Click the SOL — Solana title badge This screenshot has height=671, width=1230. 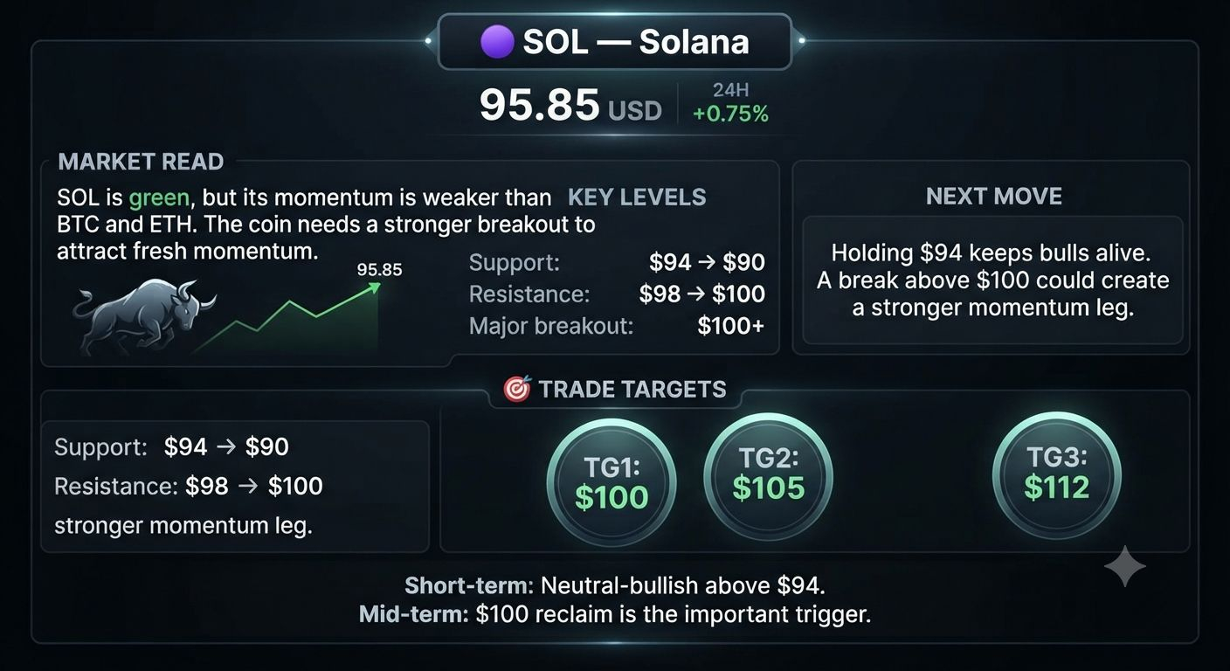point(615,42)
